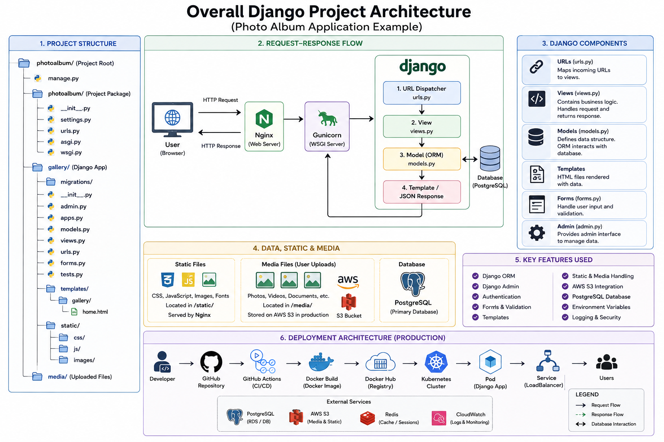
Task: Click the PostgreSQL Database checkmark
Action: pos(565,297)
